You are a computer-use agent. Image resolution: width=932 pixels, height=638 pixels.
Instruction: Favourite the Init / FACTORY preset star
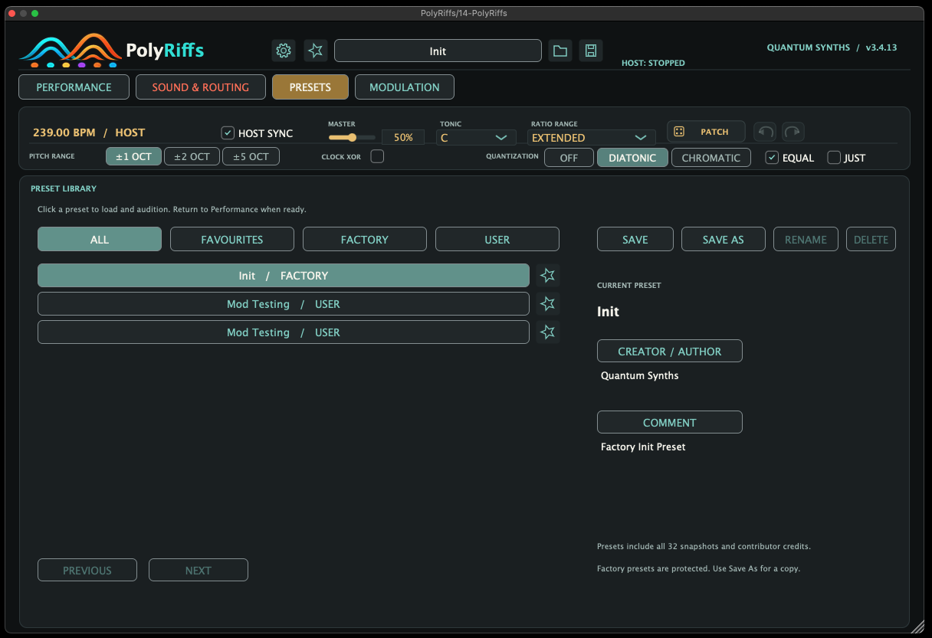547,276
